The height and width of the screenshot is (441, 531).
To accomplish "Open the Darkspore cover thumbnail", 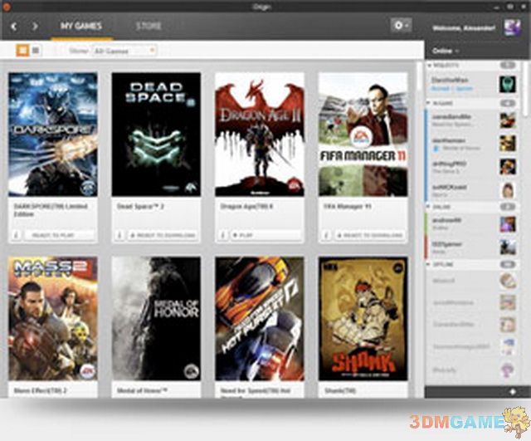I will (53, 135).
